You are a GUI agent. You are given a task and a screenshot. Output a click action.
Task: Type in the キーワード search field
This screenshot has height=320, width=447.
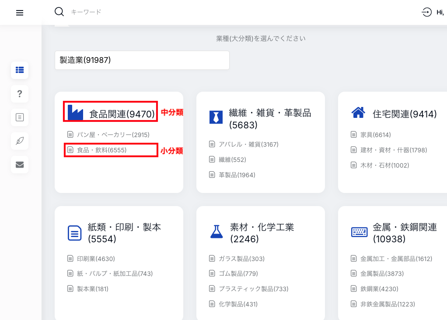click(175, 12)
